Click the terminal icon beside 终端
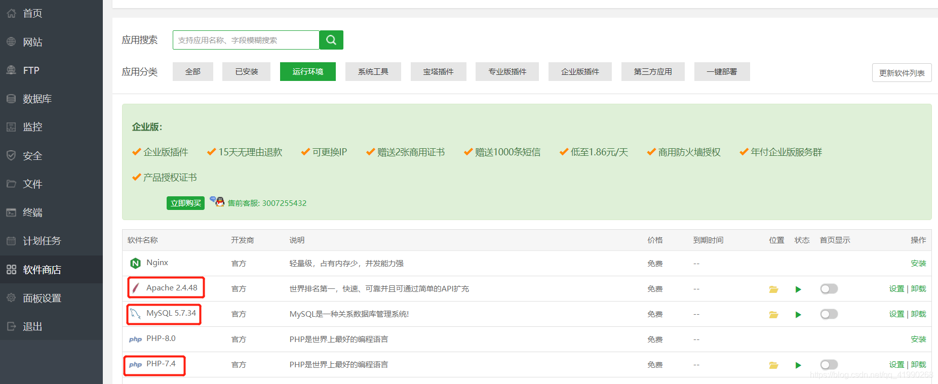Image resolution: width=938 pixels, height=384 pixels. coord(11,212)
